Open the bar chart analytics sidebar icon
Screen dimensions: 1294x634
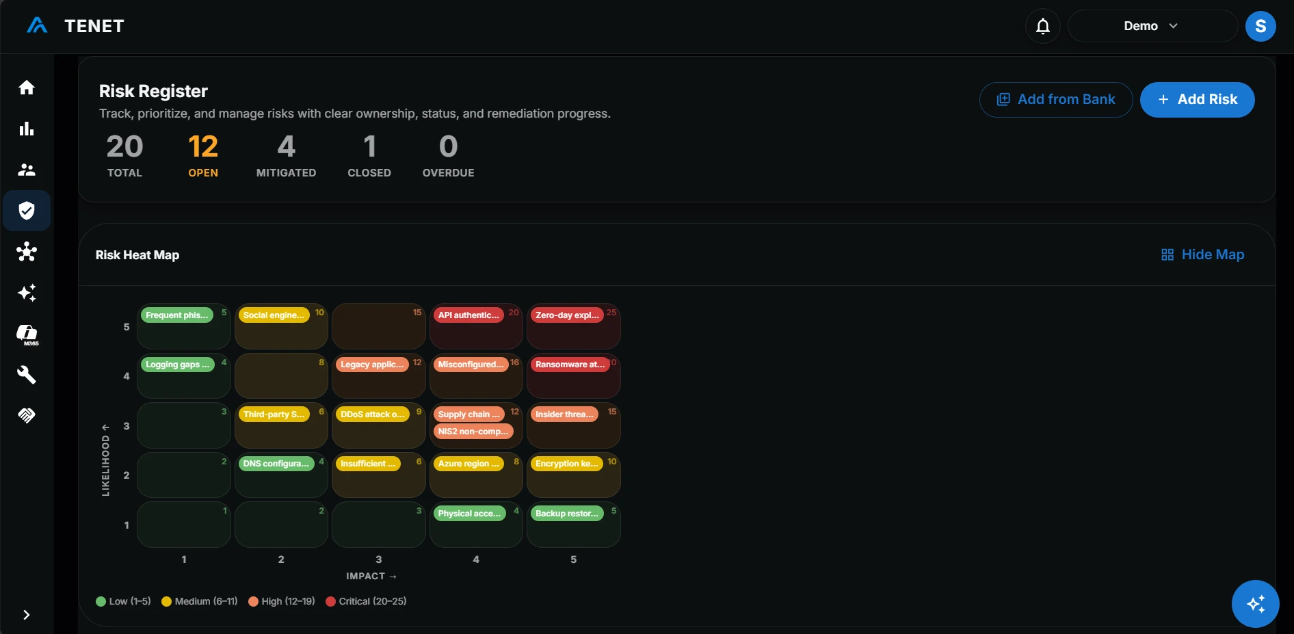pos(27,129)
